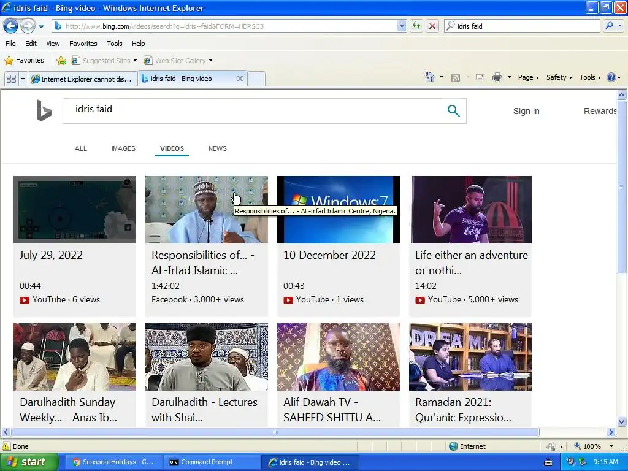This screenshot has height=471, width=628.
Task: Click the browser Forward arrow button
Action: click(28, 26)
